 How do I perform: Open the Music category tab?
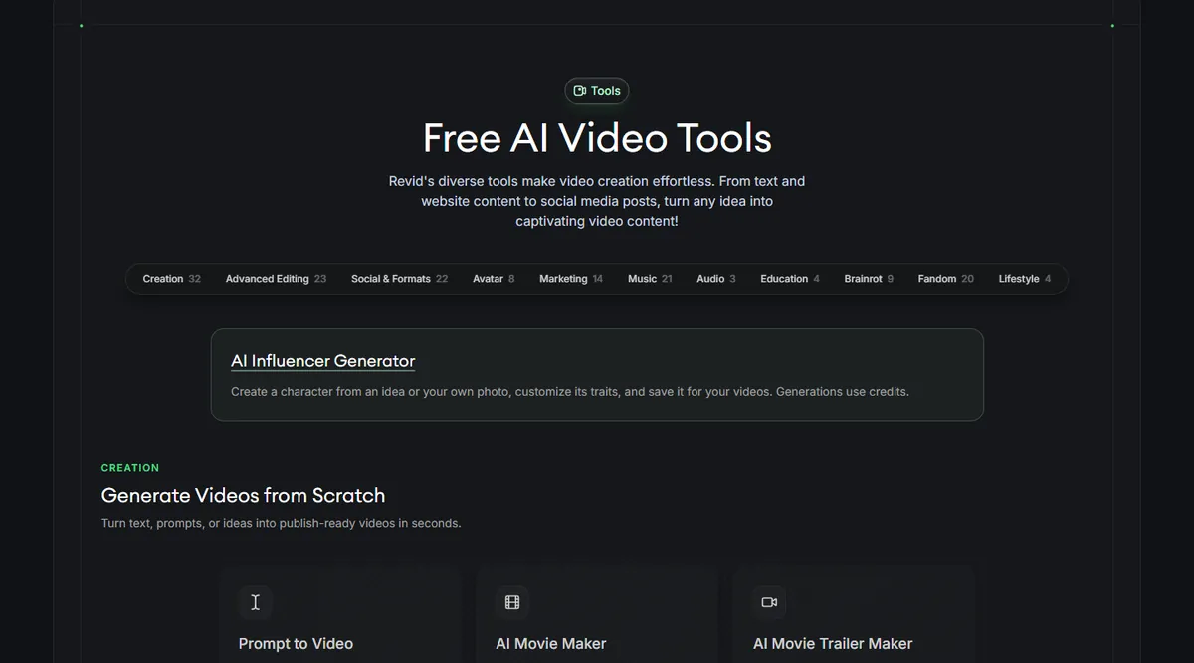[650, 279]
